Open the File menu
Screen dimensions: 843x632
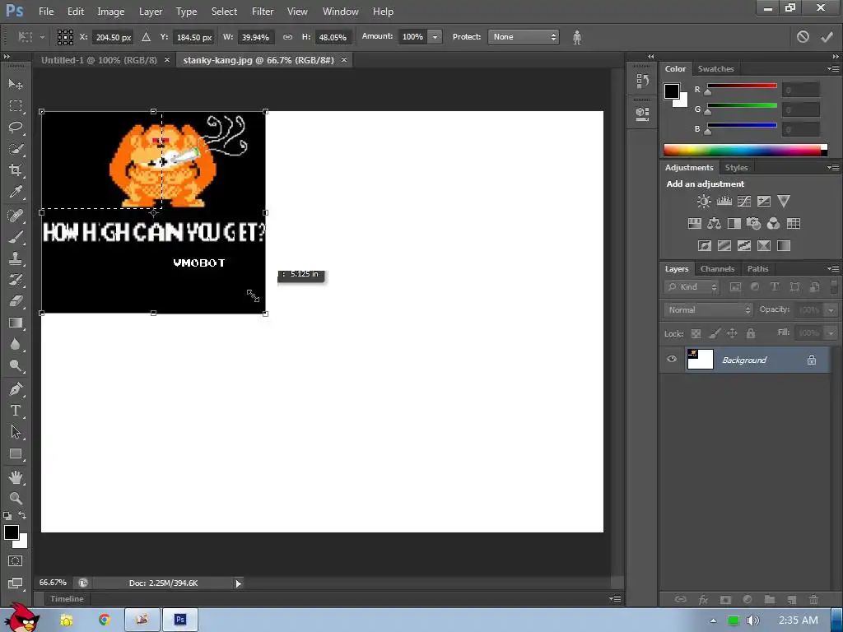tap(46, 12)
